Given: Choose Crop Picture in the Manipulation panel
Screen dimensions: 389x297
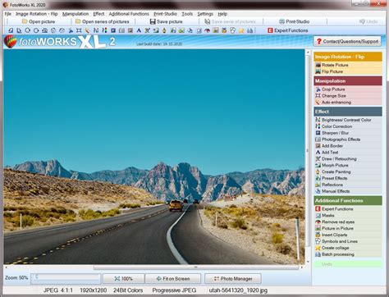Looking at the screenshot, I should [348, 89].
